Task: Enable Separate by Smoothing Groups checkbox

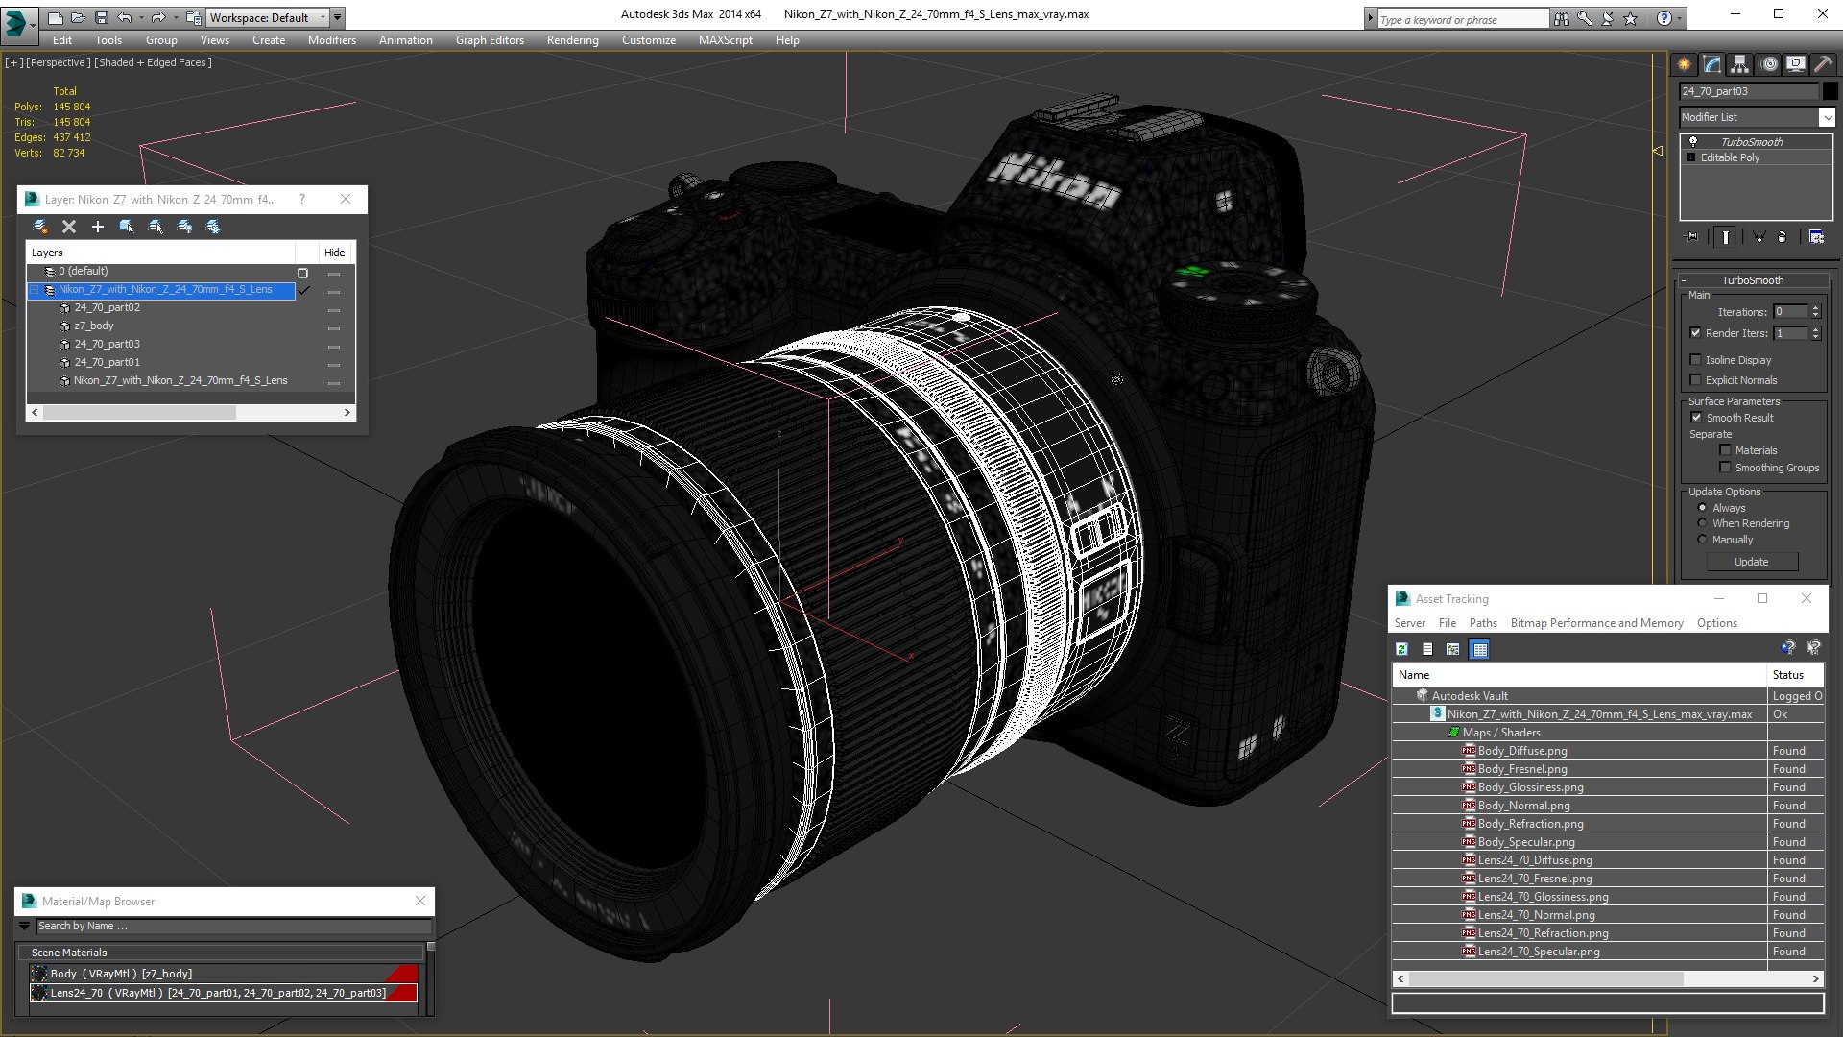Action: [1725, 468]
